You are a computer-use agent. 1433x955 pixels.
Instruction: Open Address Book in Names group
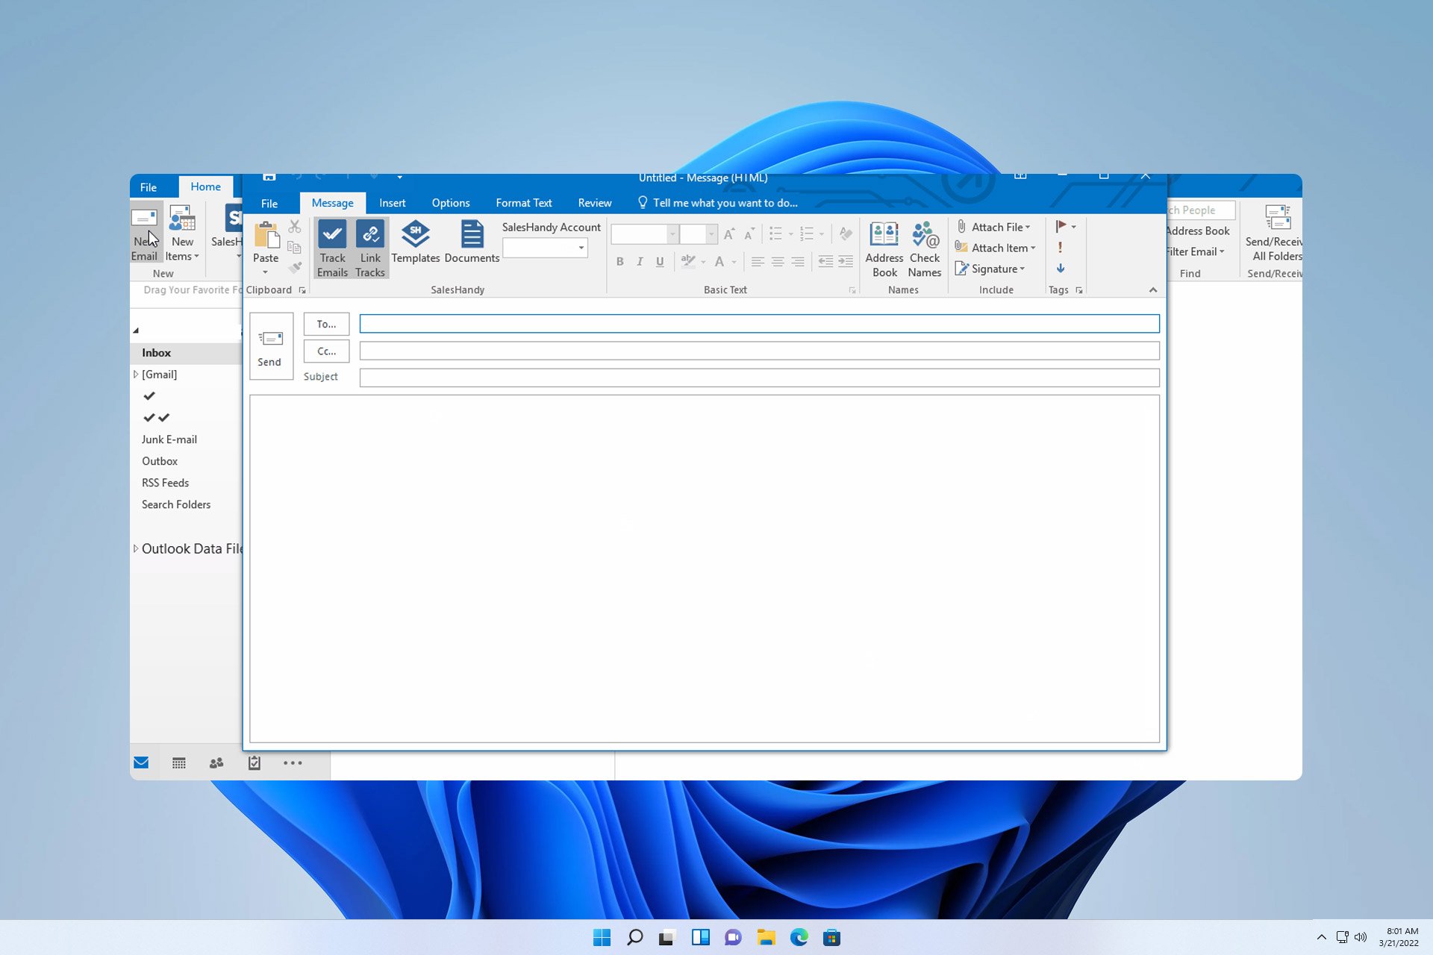(x=884, y=249)
